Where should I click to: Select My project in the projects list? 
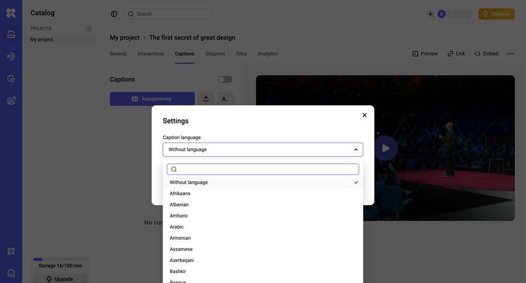(60, 40)
